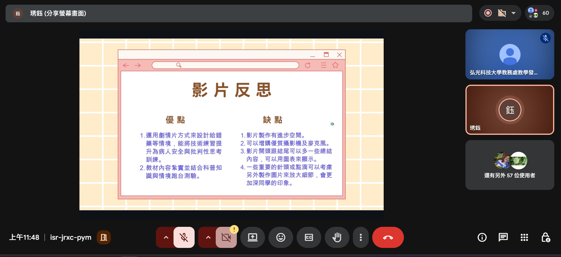Image resolution: width=561 pixels, height=257 pixels.
Task: Toggle closed captions on
Action: (309, 237)
